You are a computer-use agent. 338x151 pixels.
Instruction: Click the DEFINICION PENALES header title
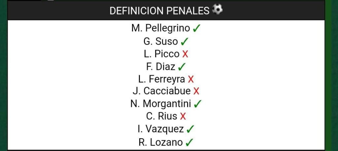click(159, 11)
